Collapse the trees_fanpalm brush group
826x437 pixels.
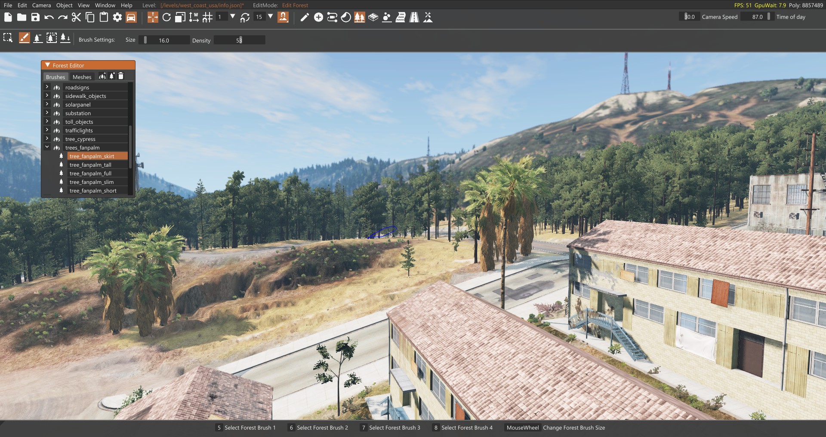pos(47,147)
